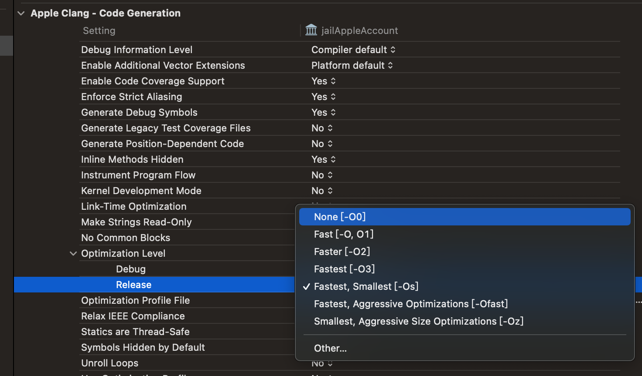Select the Enable Additional Vector Extensions row
The width and height of the screenshot is (642, 376).
[x=163, y=65]
